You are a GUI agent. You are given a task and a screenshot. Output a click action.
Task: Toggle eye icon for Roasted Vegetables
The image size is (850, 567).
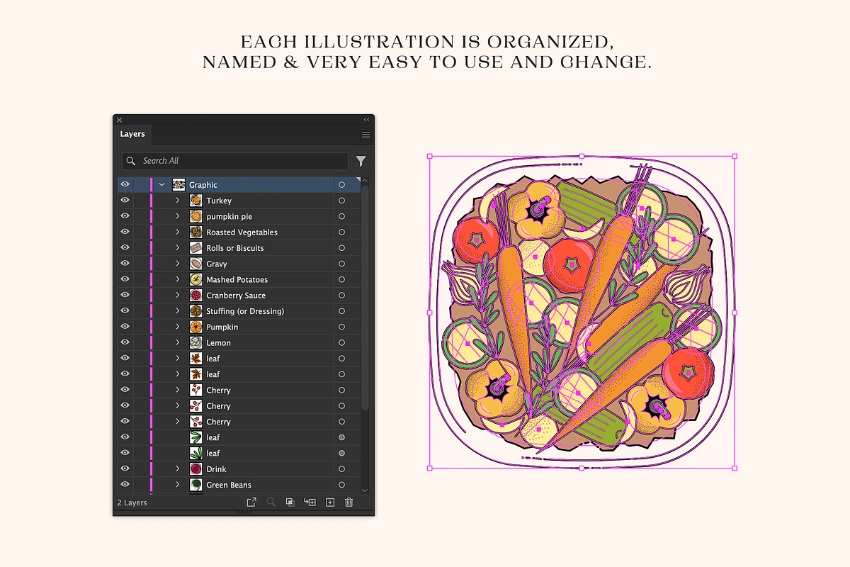tap(125, 232)
